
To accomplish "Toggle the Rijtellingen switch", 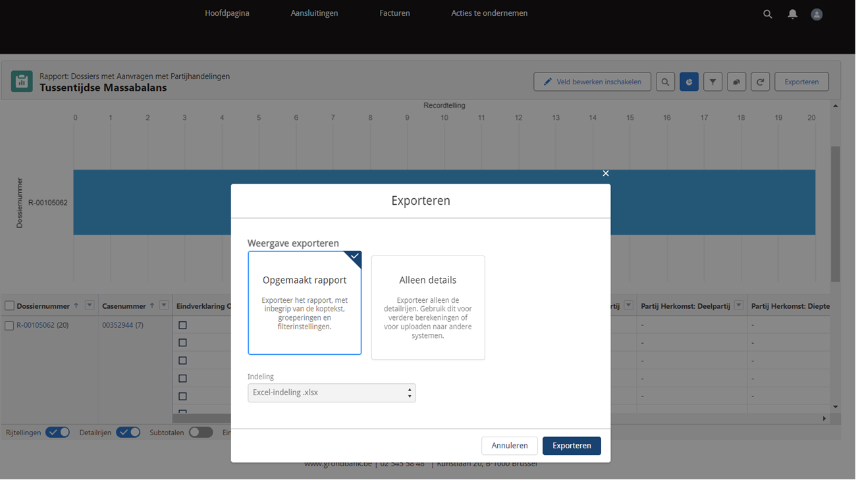I will pyautogui.click(x=57, y=433).
